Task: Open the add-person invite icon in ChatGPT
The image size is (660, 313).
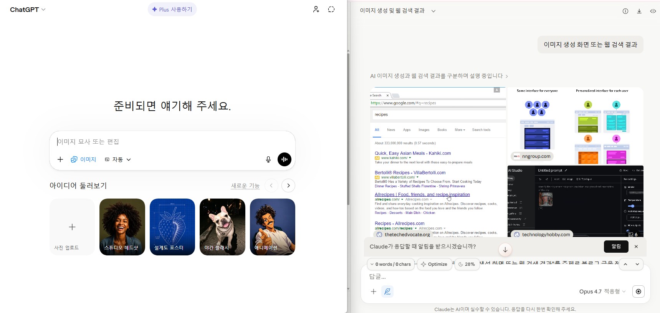Action: tap(316, 9)
